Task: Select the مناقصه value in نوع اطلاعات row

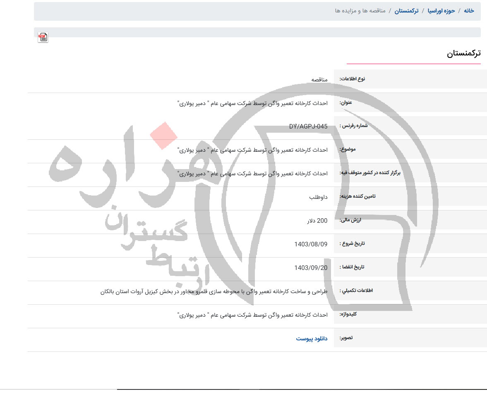Action: coord(318,79)
